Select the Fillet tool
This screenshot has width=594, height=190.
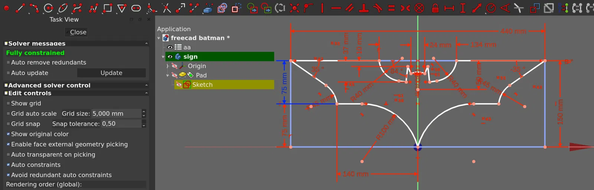click(x=151, y=8)
